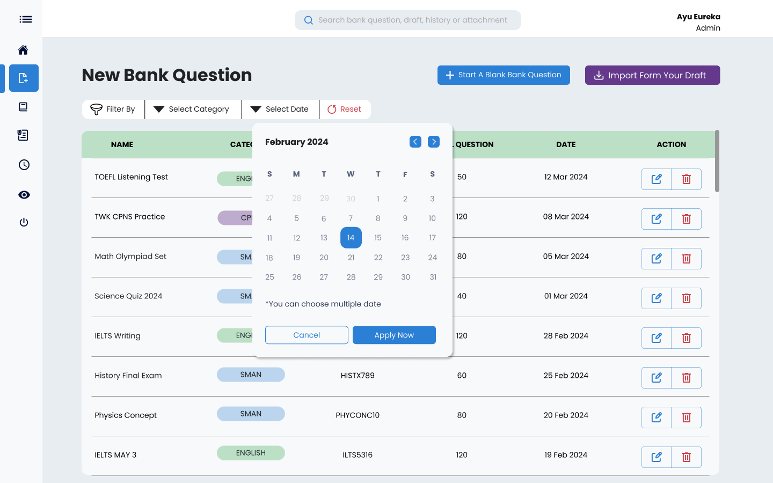This screenshot has height=483, width=773.
Task: Click Import Form Your Draft button
Action: pyautogui.click(x=652, y=75)
